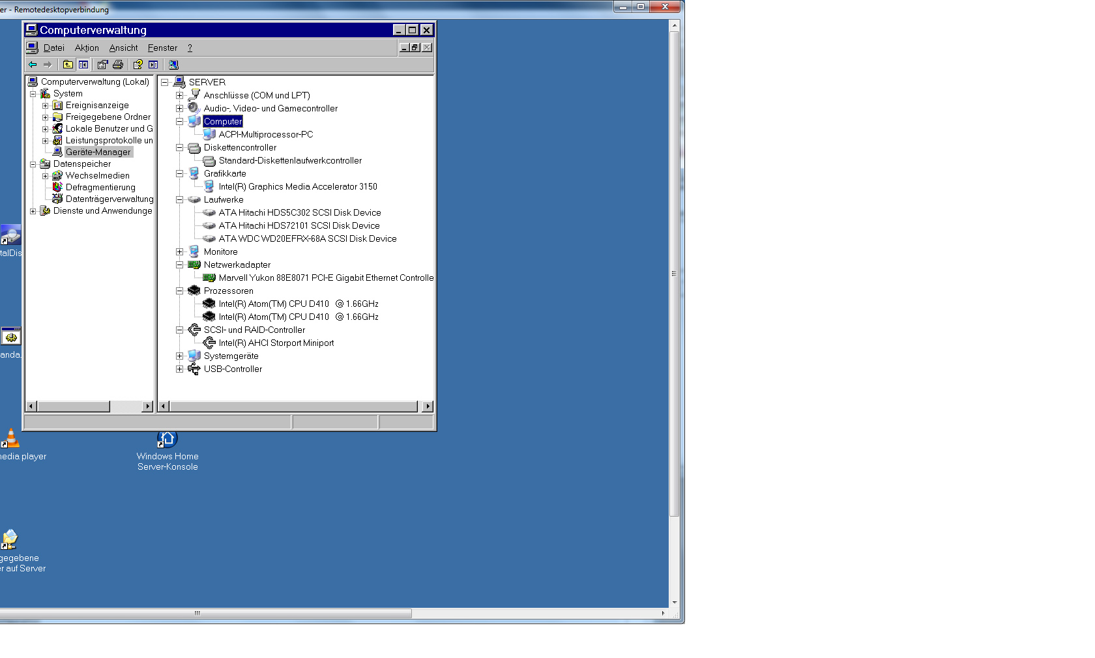Open the Aktion menu
This screenshot has width=1095, height=658.
pos(87,48)
